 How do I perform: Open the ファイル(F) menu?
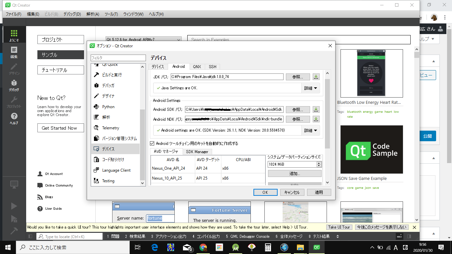point(14,14)
